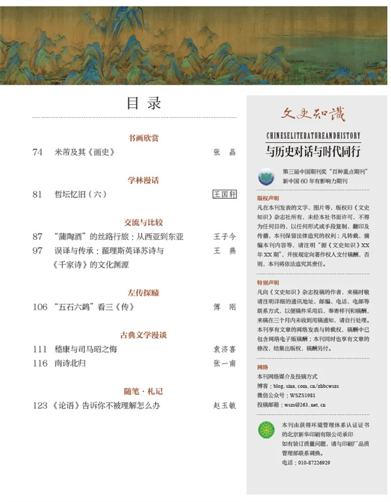Click author name 张一南
391x502 pixels.
225,363
